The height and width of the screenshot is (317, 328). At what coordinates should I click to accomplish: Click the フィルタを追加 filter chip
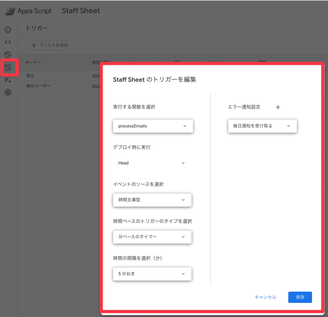(x=50, y=45)
